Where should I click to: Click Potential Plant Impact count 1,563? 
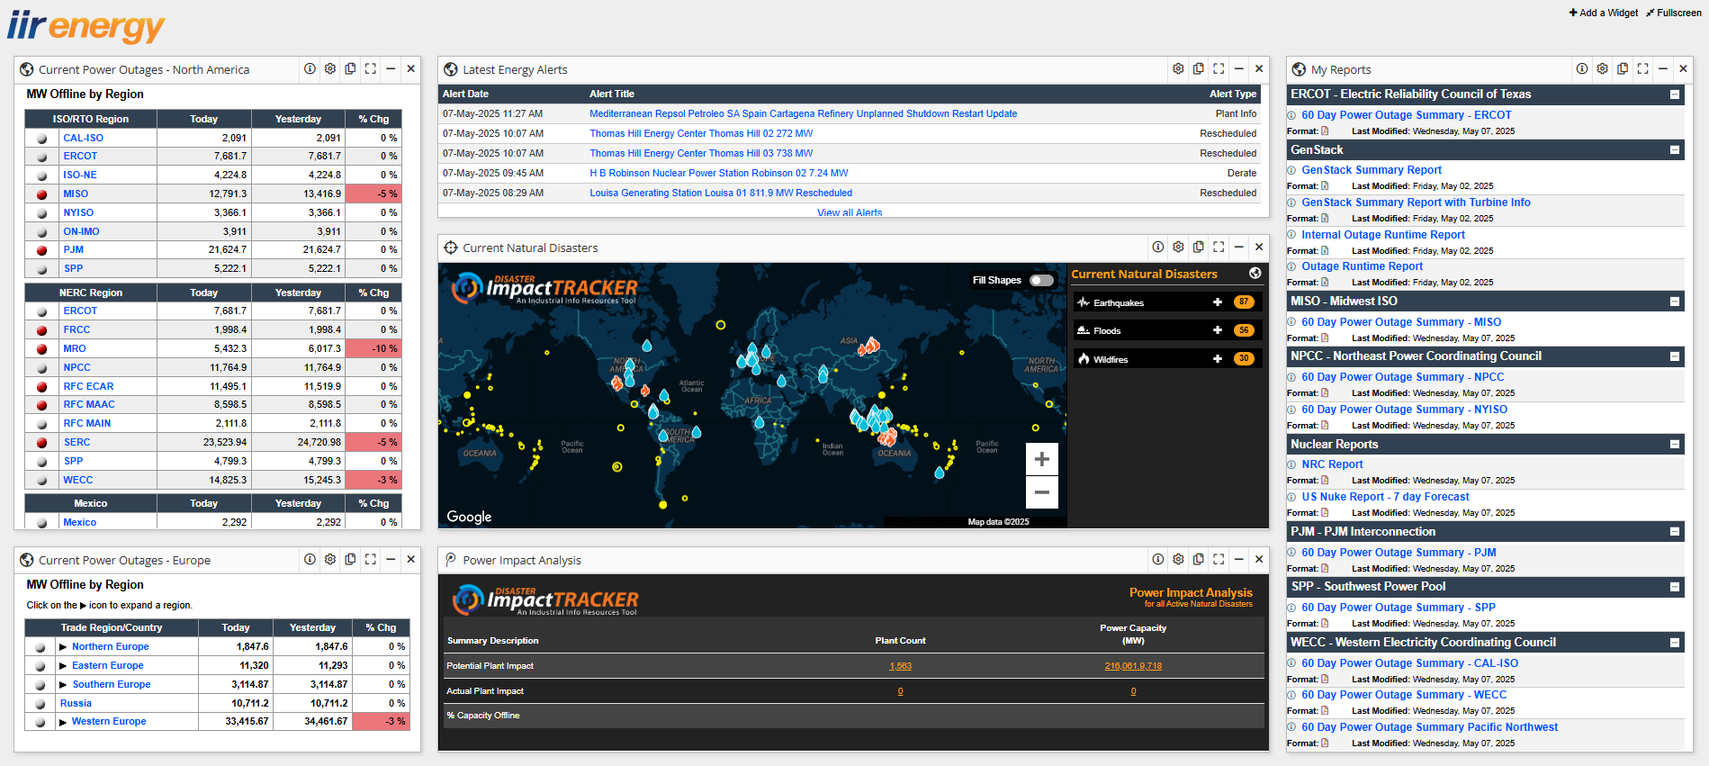(900, 666)
